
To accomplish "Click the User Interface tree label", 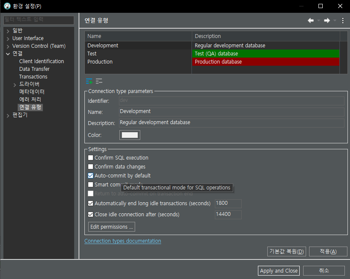I will tap(28, 38).
